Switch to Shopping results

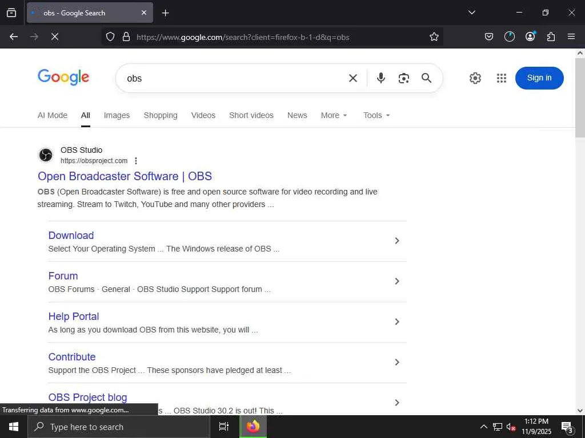(161, 115)
